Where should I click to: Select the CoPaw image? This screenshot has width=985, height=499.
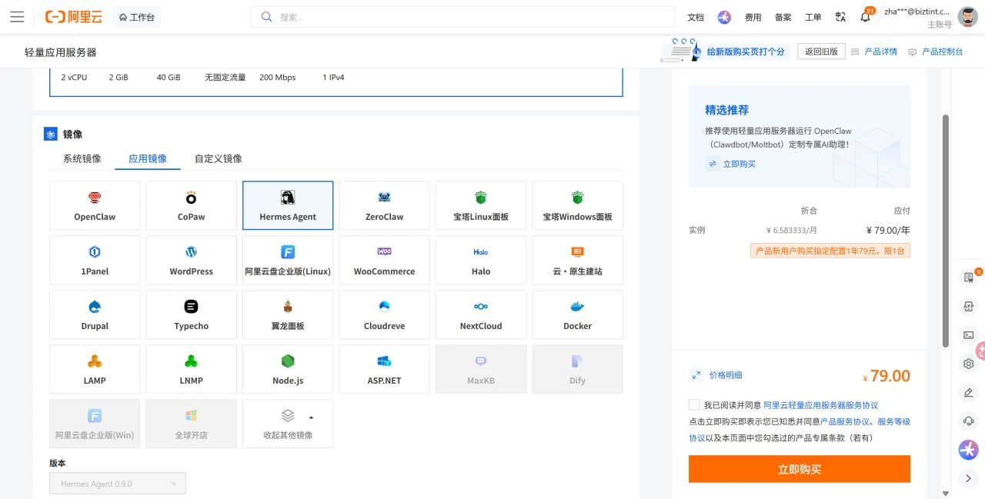coord(191,205)
